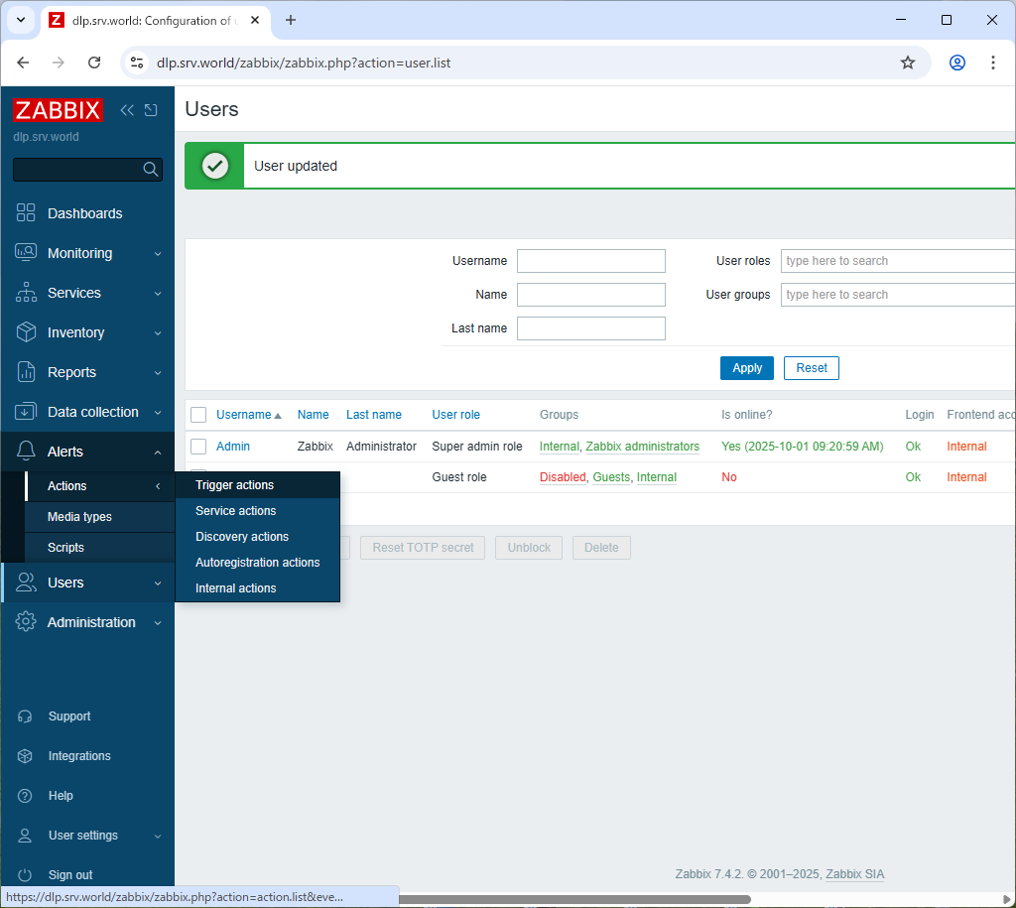Click the sidebar hide toggle icon
This screenshot has height=908, width=1016.
coord(151,110)
